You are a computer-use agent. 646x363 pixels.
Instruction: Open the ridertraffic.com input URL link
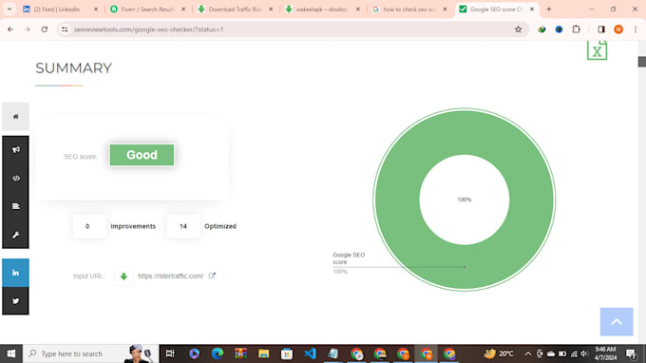point(171,277)
